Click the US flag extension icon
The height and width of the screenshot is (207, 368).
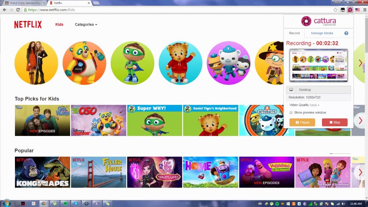point(357,10)
